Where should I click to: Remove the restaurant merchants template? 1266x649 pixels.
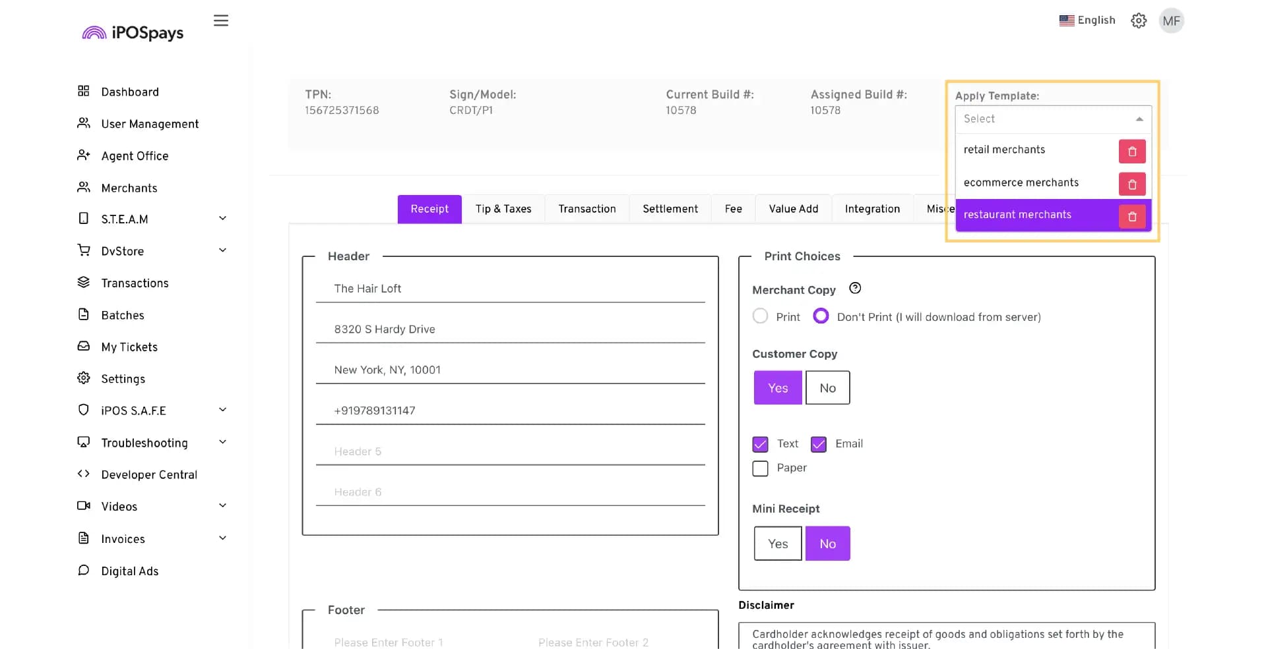coord(1131,216)
